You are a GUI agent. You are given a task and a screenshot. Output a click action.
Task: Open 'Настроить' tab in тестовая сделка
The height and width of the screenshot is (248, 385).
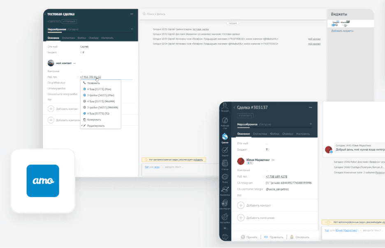107,38
